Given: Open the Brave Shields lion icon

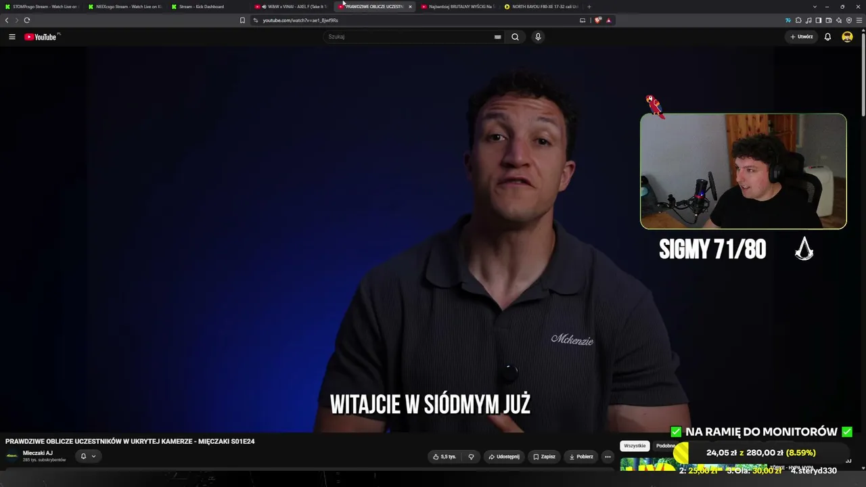Looking at the screenshot, I should click(597, 20).
